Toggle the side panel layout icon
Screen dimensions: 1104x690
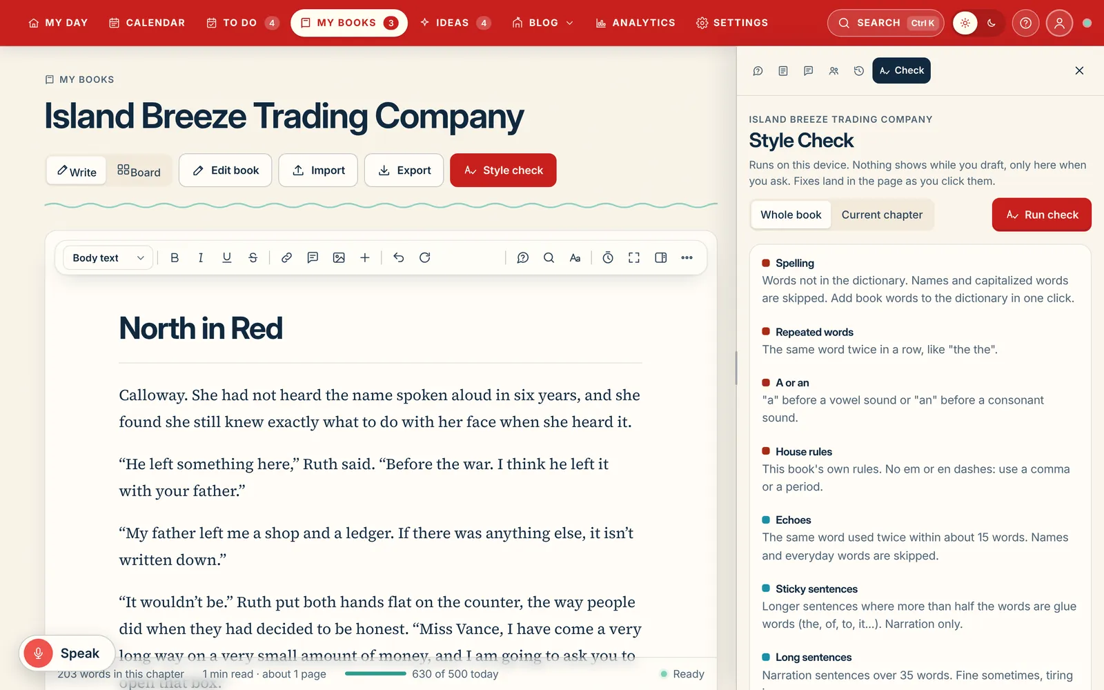[x=660, y=257]
